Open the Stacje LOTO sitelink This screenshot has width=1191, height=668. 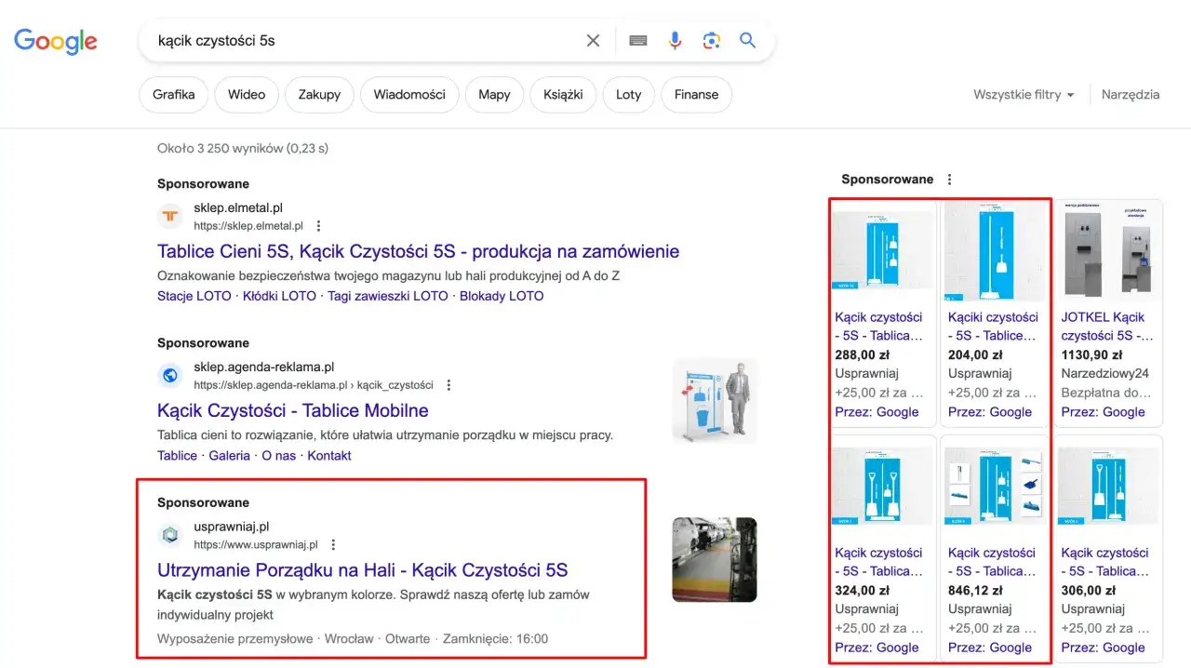[194, 296]
